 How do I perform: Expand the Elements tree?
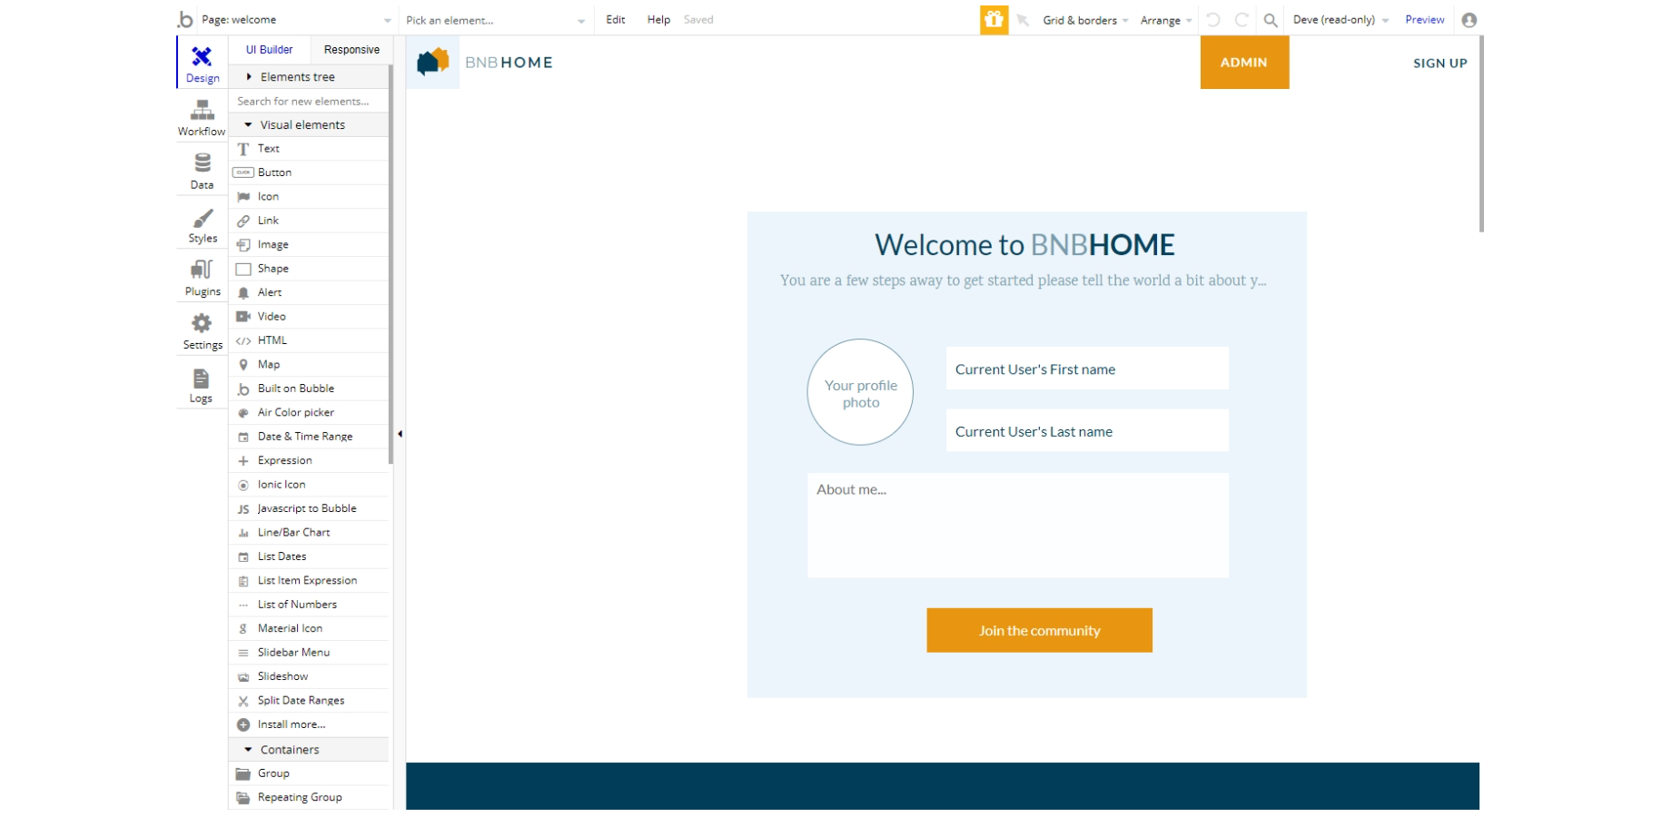309,77
